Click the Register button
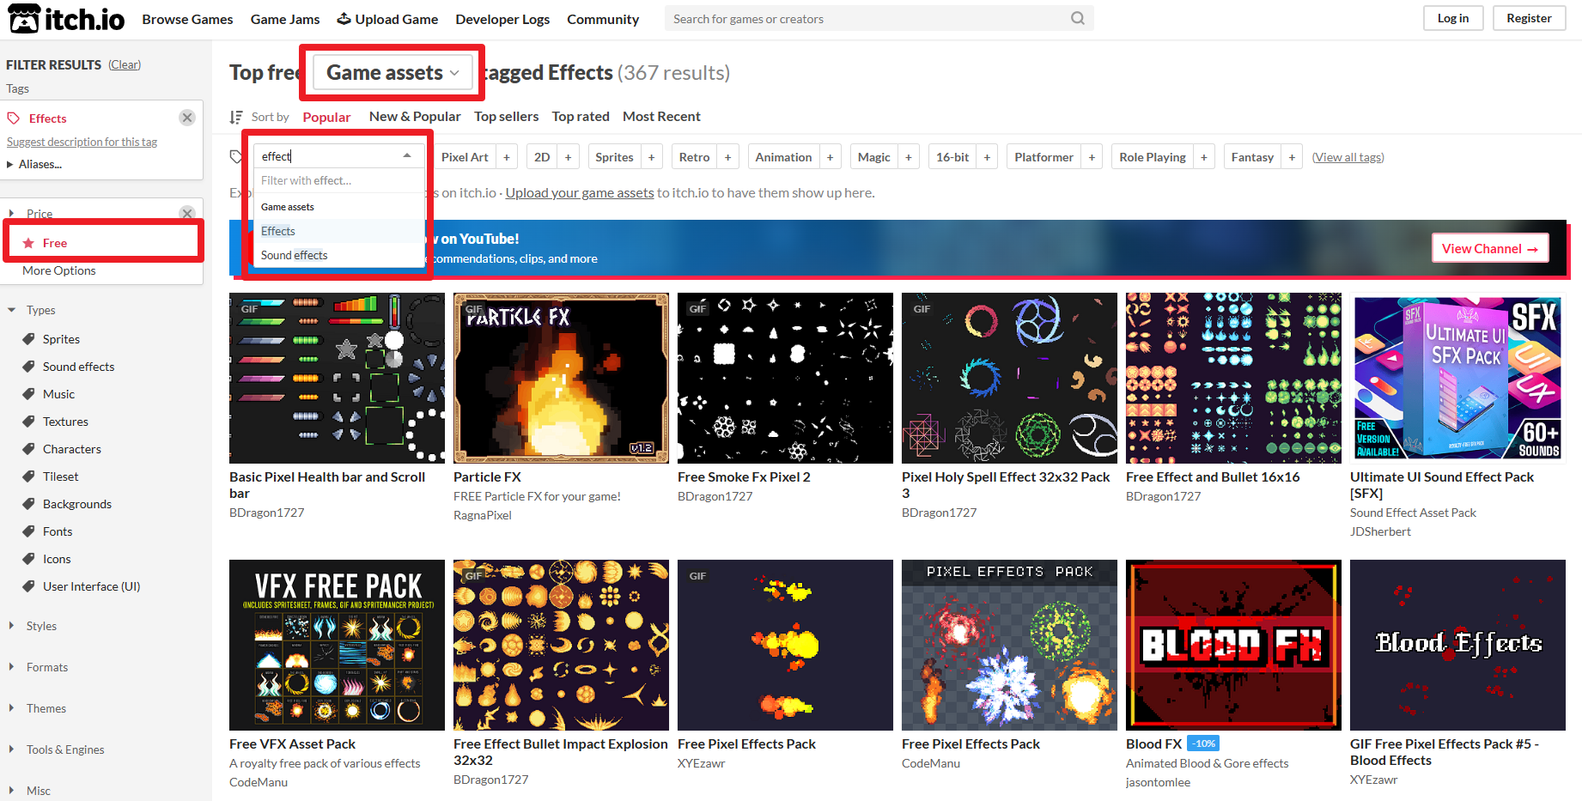Viewport: 1582px width, 801px height. pyautogui.click(x=1529, y=18)
